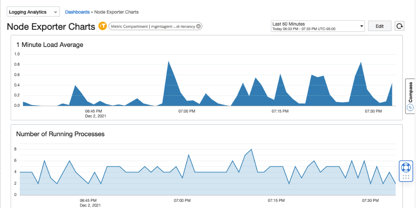Screen dimensions: 416x208
Task: Click the 06:45 PM label on Running Processes chart
Action: click(x=88, y=201)
